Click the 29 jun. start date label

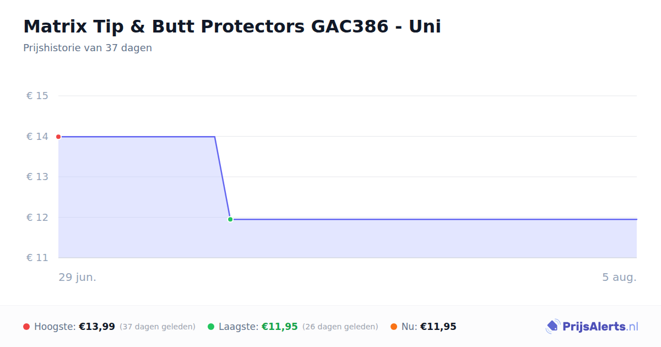click(78, 277)
